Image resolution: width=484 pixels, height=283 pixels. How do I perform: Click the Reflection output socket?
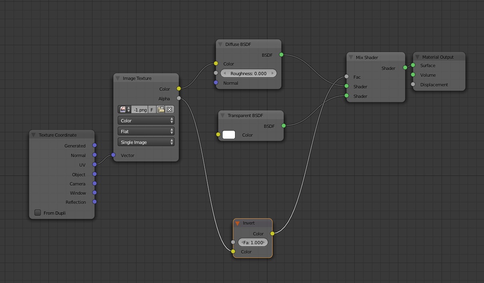click(94, 202)
